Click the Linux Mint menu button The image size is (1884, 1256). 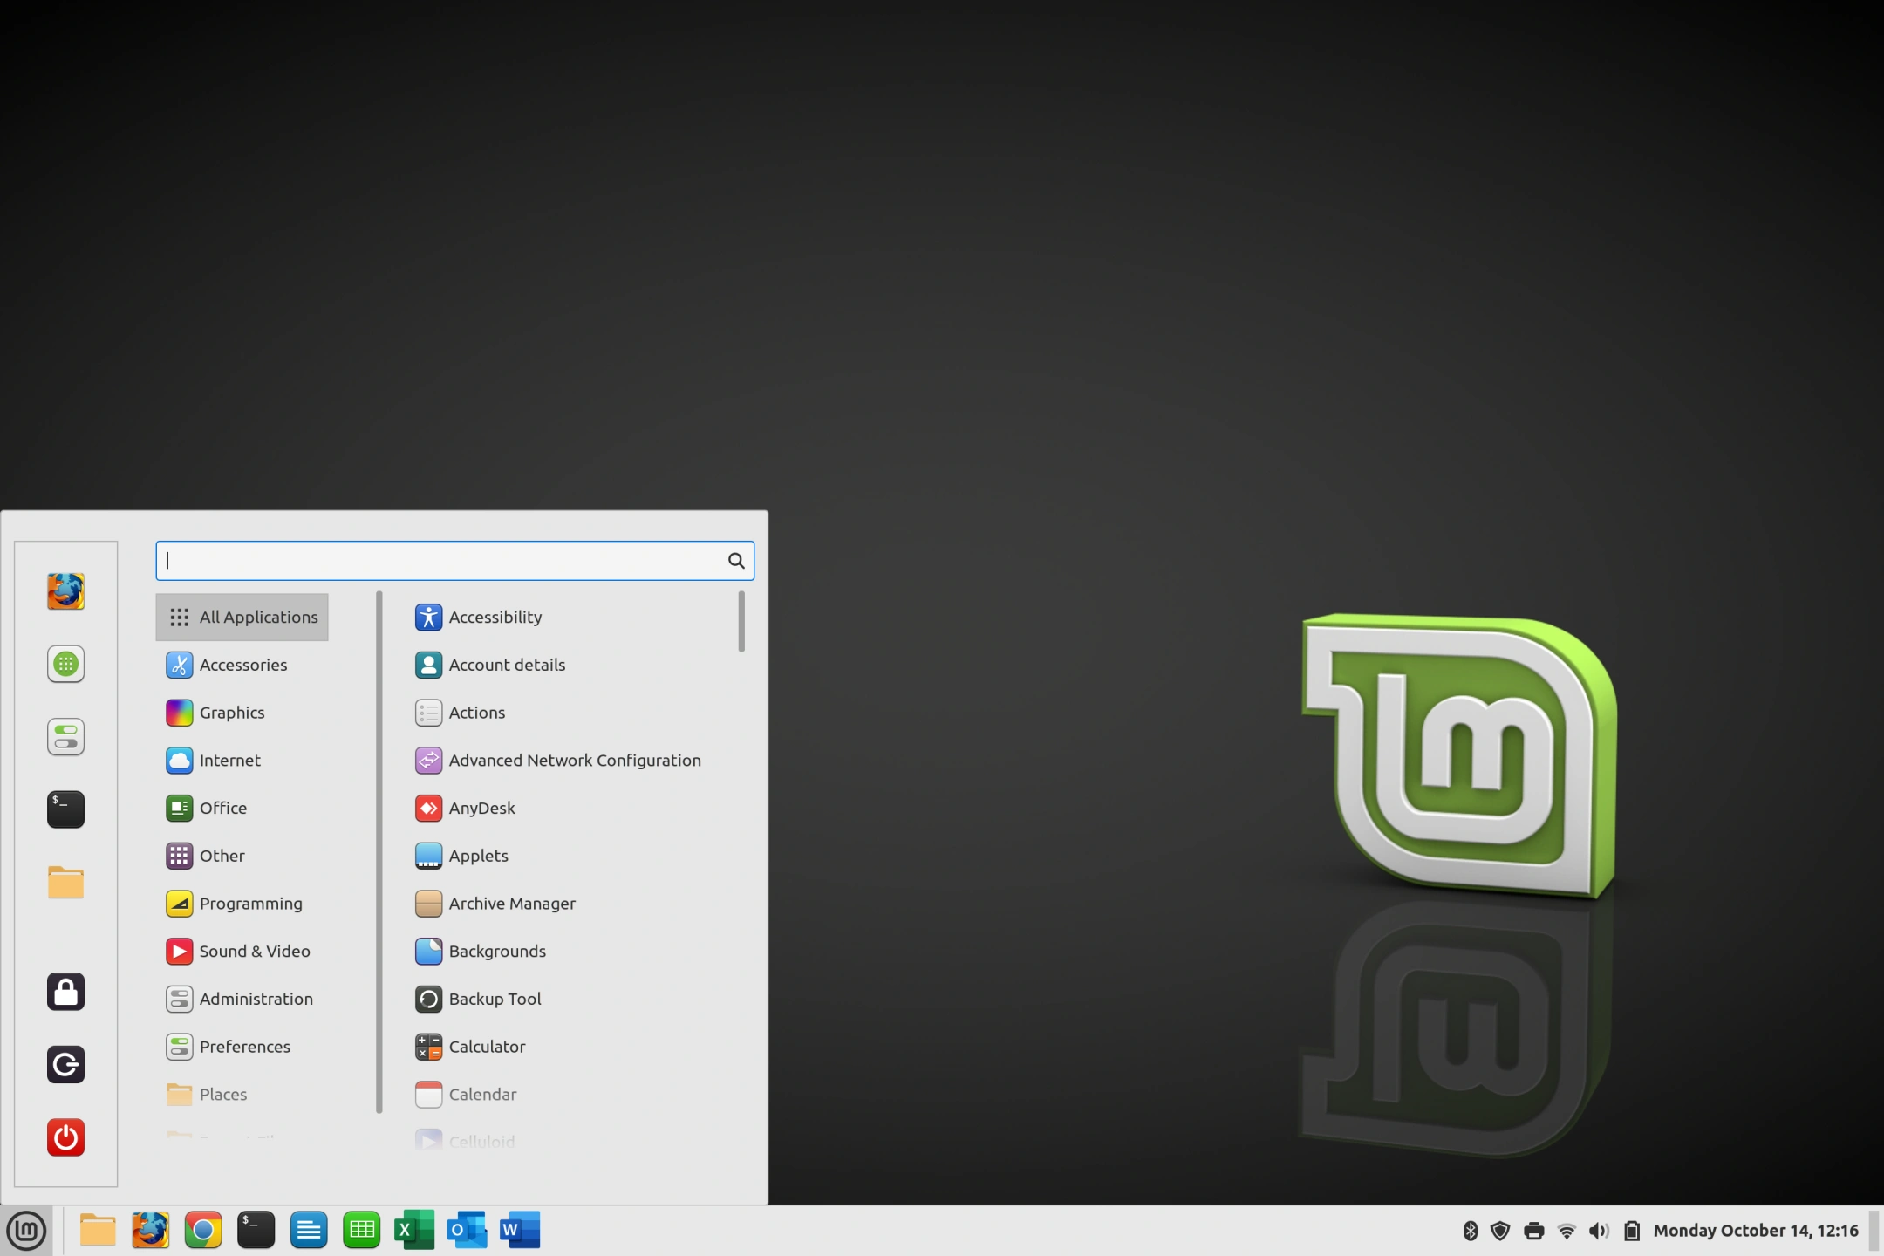coord(26,1231)
